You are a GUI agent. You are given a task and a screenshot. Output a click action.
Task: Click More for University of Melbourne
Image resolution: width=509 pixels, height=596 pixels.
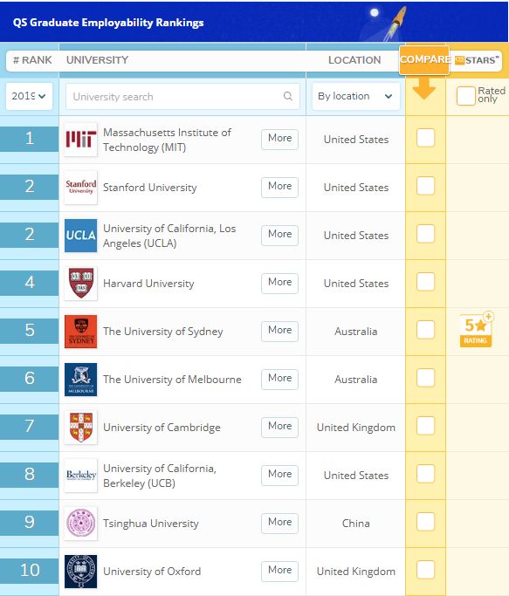(x=279, y=379)
